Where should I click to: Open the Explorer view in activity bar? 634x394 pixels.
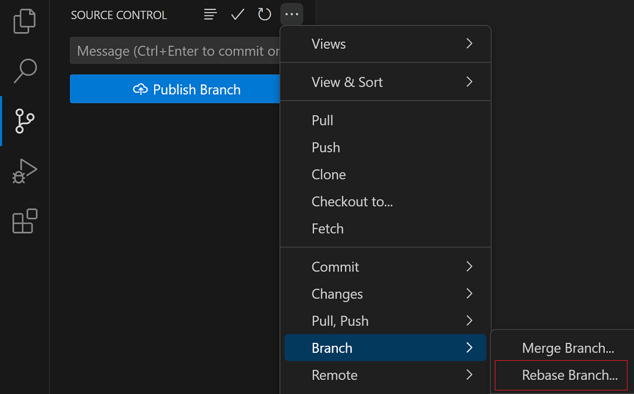tap(24, 21)
